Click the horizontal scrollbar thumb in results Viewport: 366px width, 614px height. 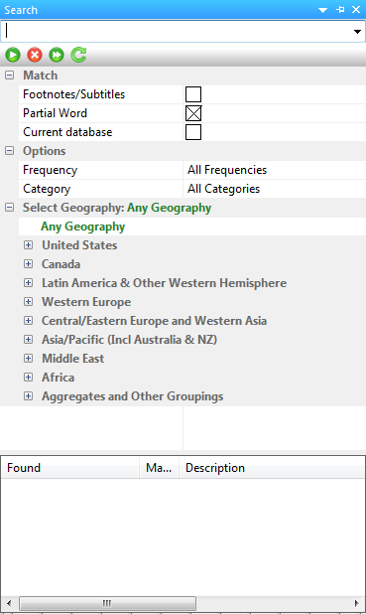[x=107, y=603]
